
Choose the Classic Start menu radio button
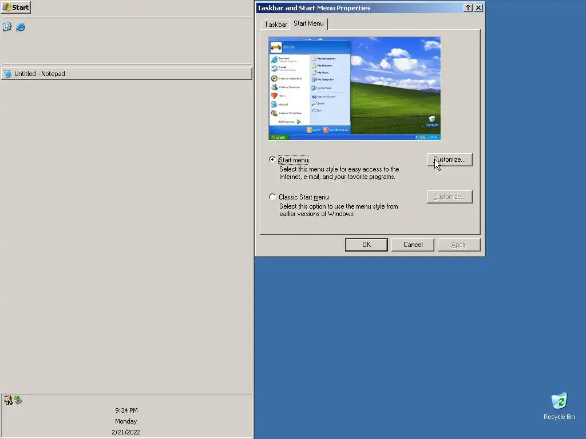click(272, 197)
